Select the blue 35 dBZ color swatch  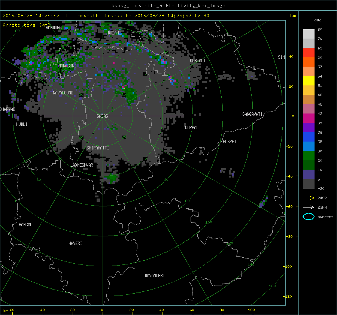(309, 137)
